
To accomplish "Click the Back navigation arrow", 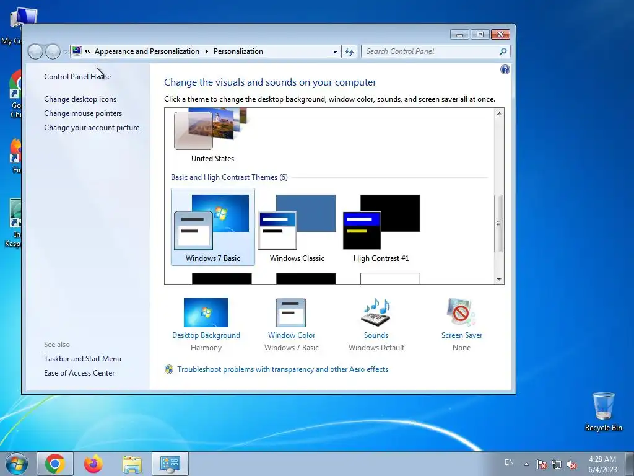I will pos(35,51).
